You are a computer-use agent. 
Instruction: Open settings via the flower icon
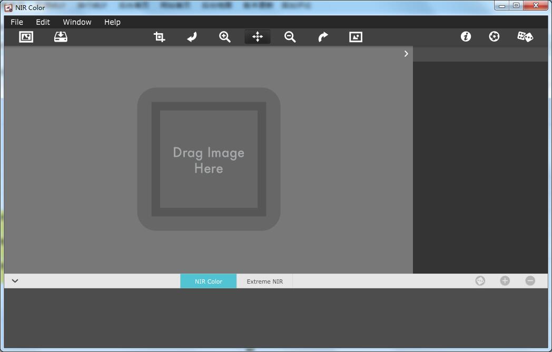tap(494, 37)
